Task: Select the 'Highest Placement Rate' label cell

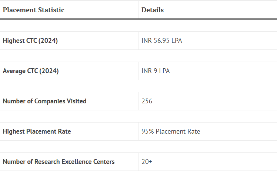Action: pos(37,131)
